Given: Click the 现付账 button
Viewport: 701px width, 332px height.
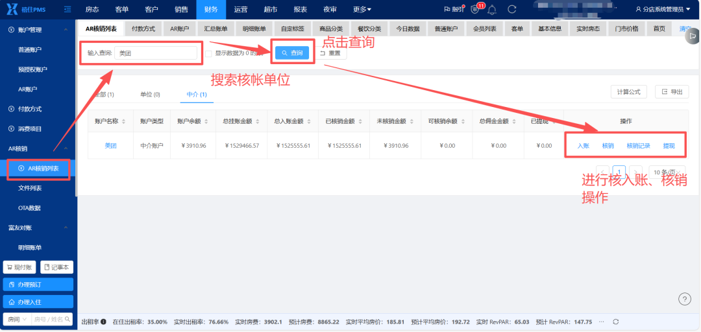Looking at the screenshot, I should coord(19,267).
